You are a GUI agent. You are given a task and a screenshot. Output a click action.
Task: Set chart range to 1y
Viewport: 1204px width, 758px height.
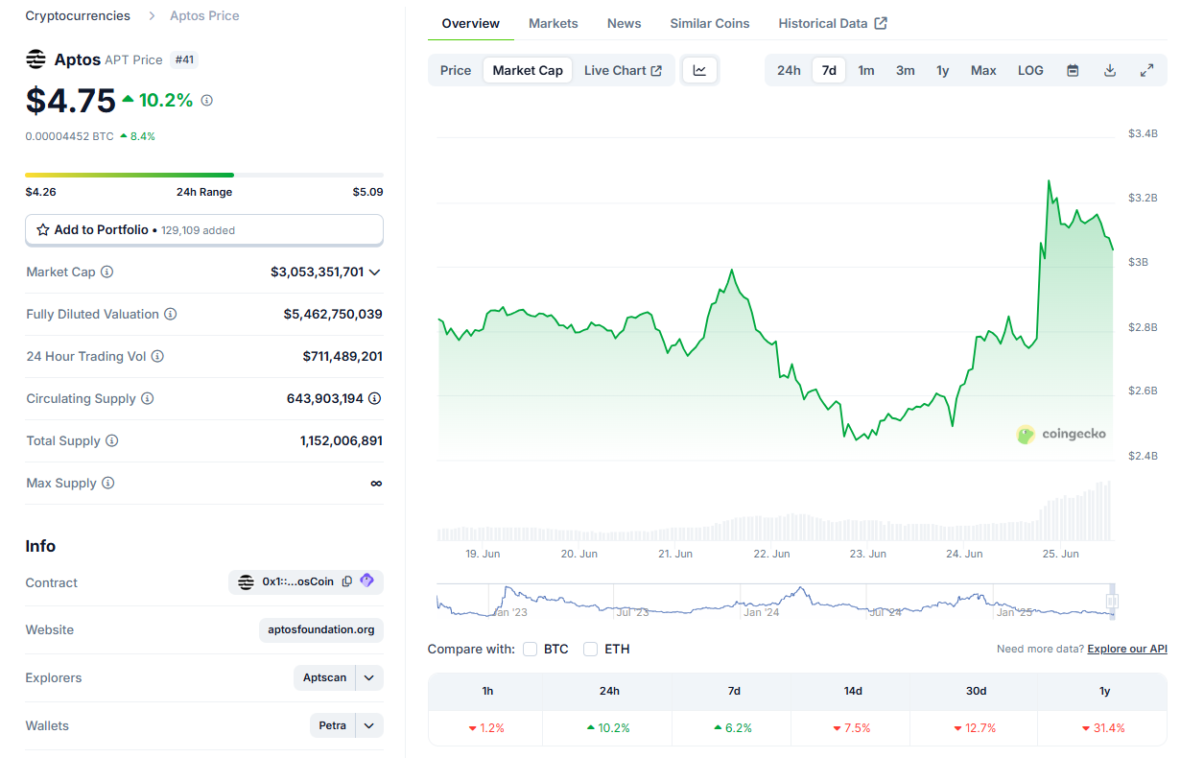943,70
